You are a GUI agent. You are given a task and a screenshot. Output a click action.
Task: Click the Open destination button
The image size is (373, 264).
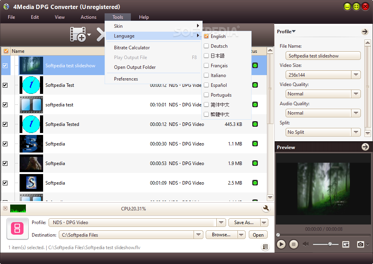(x=258, y=235)
